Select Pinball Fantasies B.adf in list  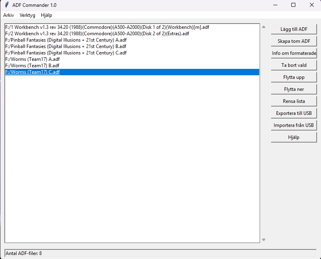66,46
